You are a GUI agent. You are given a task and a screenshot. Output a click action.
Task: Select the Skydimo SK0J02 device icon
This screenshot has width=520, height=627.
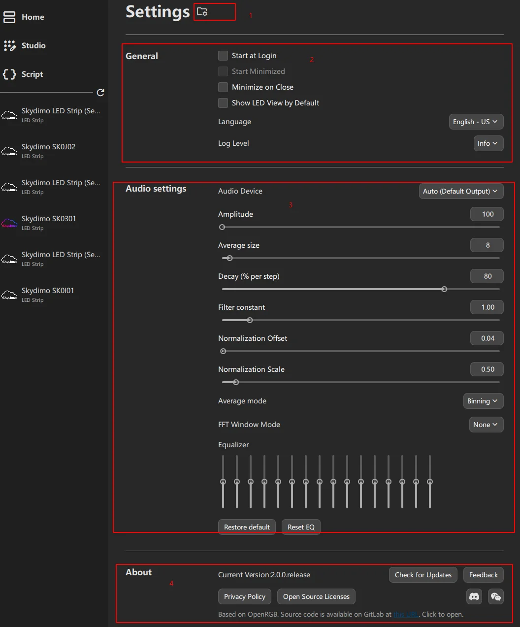click(9, 151)
